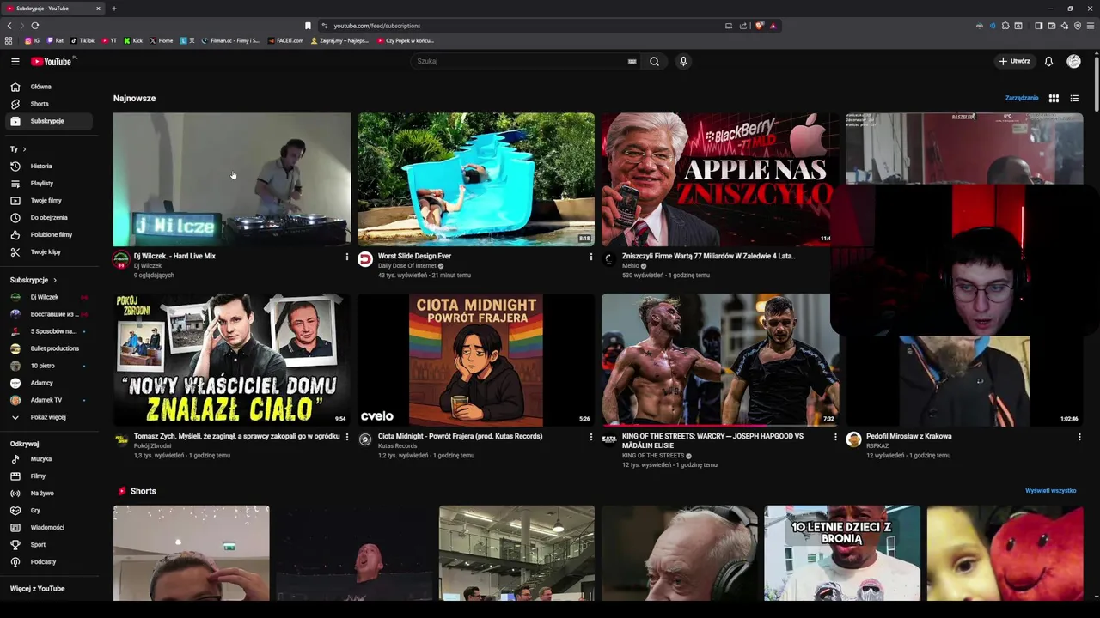Open options for King of the Streets video
1100x618 pixels.
834,436
